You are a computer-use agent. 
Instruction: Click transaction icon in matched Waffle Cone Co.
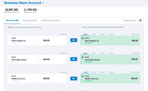point(83,76)
